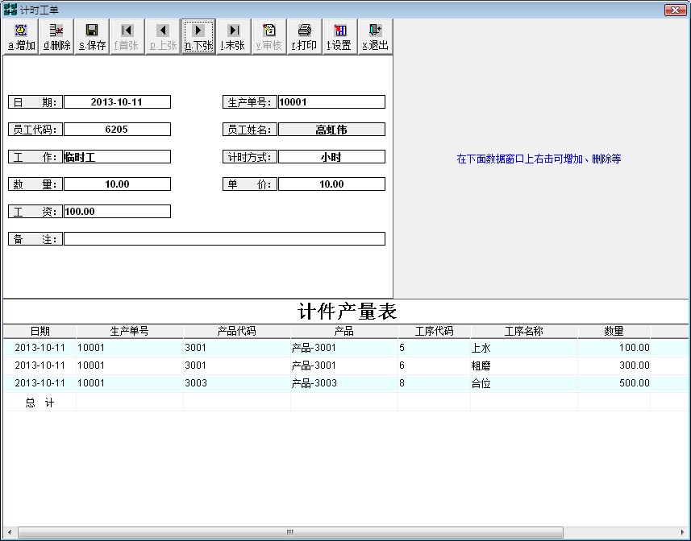Click the empty 备注 remarks field
The width and height of the screenshot is (691, 541).
tap(224, 239)
